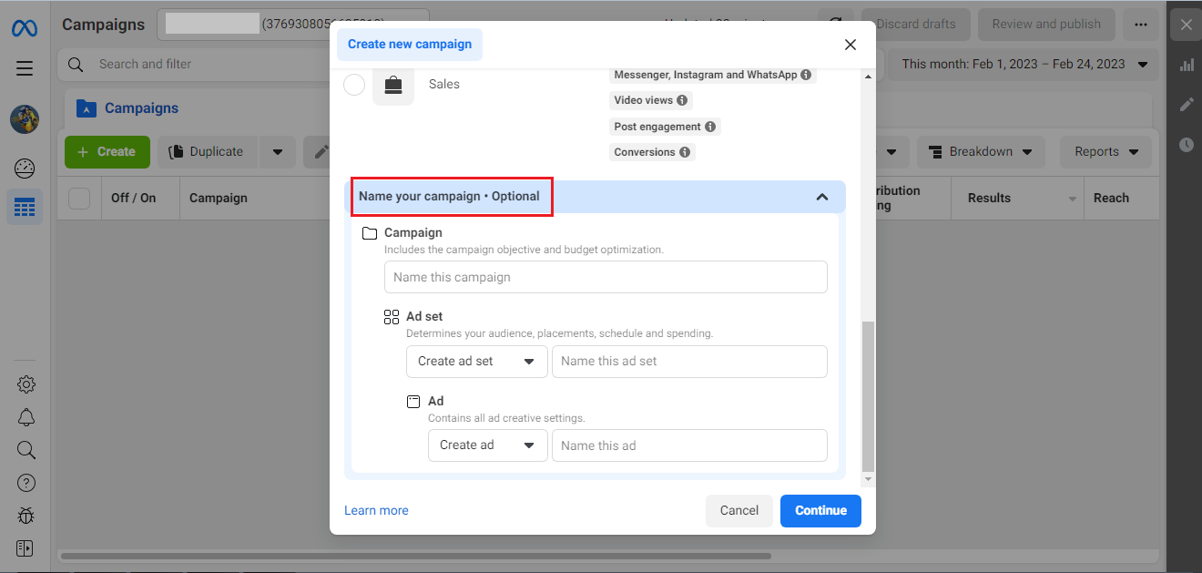Screen dimensions: 1202x573
Task: Open the history clock icon in the right panel
Action: coord(1187,145)
